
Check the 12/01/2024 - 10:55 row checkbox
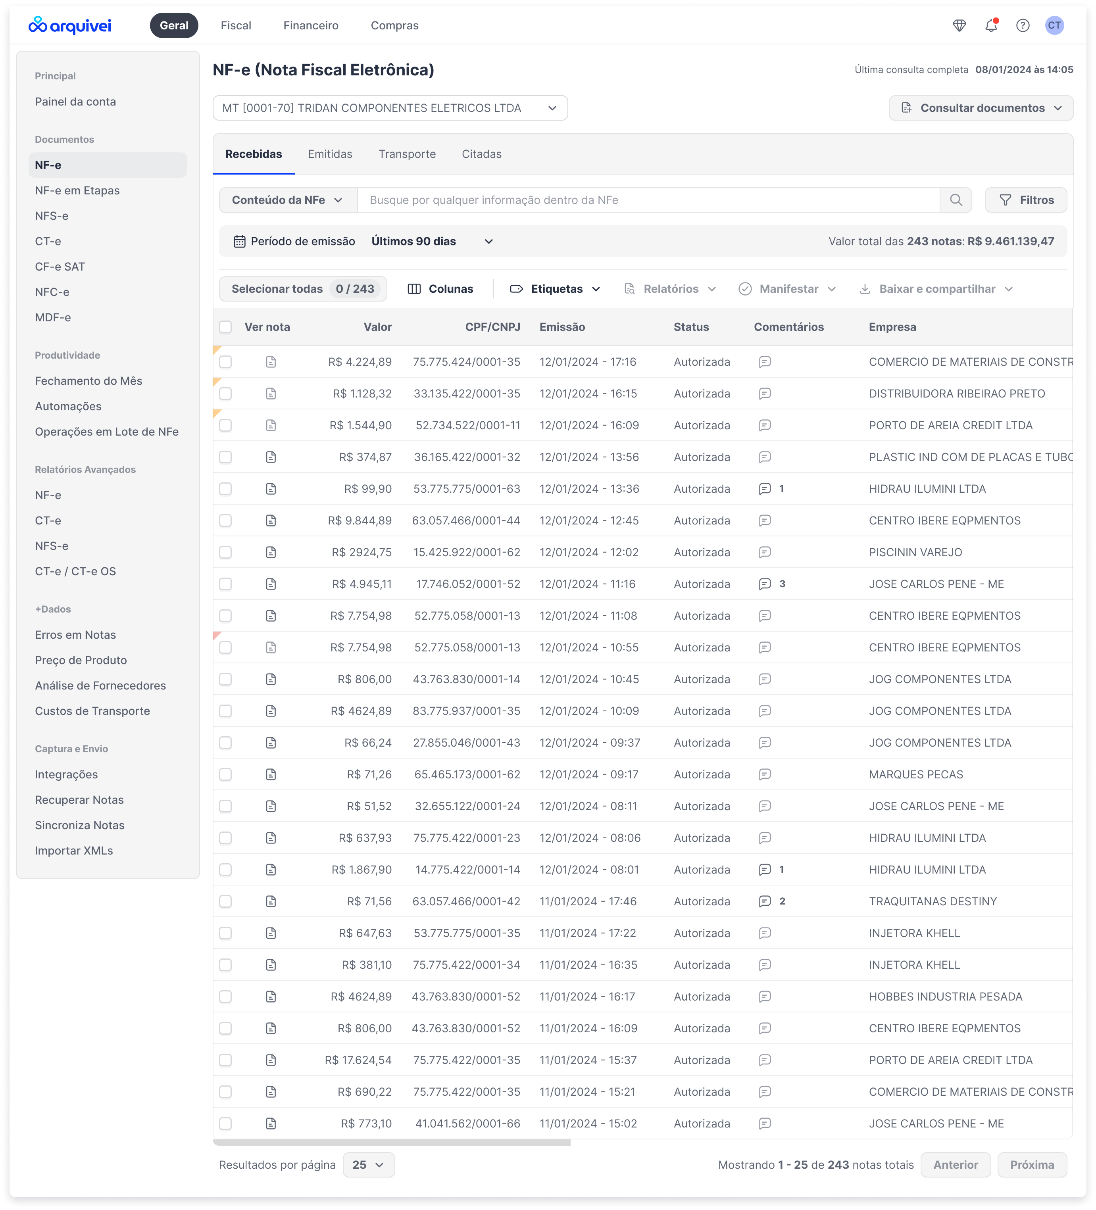(225, 647)
